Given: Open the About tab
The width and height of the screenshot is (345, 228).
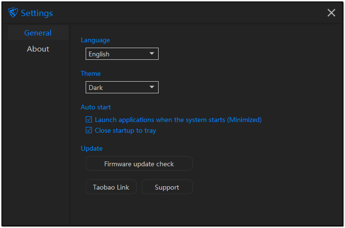Looking at the screenshot, I should click(38, 49).
